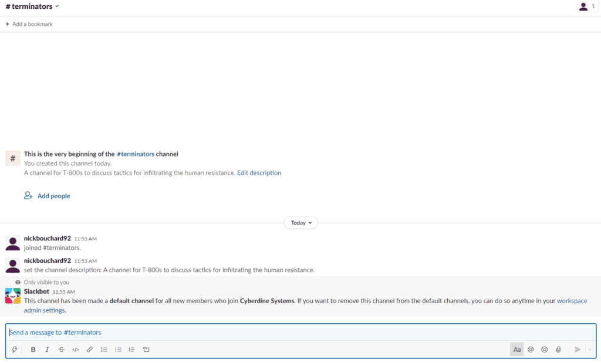Image resolution: width=601 pixels, height=363 pixels.
Task: Toggle the Aa formatting toolbar visibility
Action: [516, 350]
